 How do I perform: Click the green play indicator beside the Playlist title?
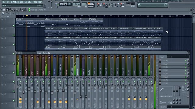(29, 10)
